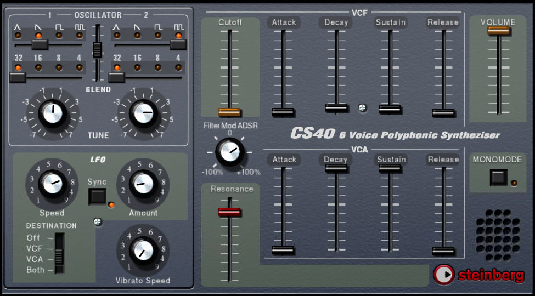
Task: Click the VCA Attack slider handle
Action: [x=283, y=251]
